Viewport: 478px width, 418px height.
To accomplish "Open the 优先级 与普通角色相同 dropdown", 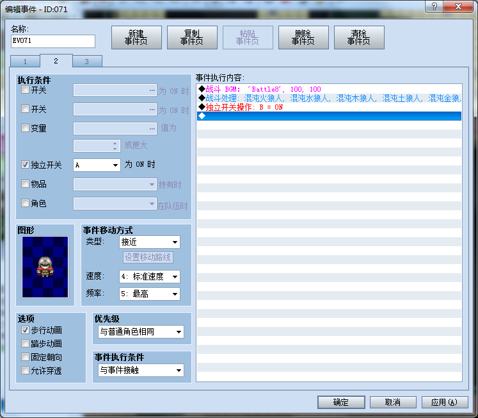I will click(x=141, y=331).
